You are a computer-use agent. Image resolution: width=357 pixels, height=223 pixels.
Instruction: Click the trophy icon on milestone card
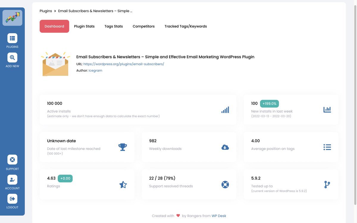pos(123,147)
